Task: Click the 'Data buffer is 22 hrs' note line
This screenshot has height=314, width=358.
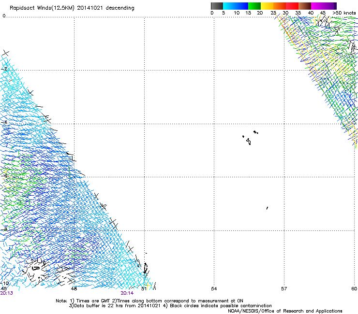Action: (170, 306)
